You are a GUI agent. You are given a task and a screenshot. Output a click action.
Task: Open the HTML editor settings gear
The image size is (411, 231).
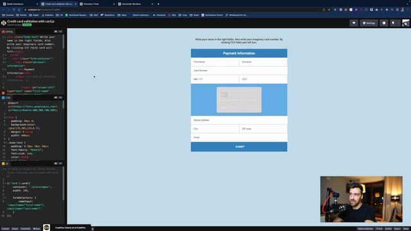point(56,31)
